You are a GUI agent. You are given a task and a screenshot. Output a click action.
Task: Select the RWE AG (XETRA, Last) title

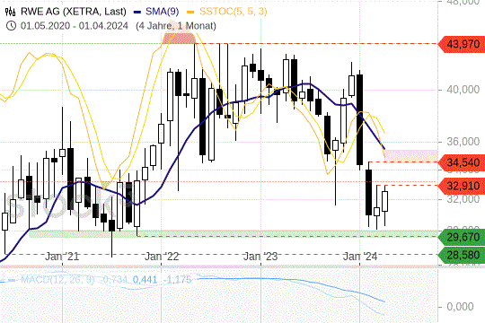click(74, 12)
